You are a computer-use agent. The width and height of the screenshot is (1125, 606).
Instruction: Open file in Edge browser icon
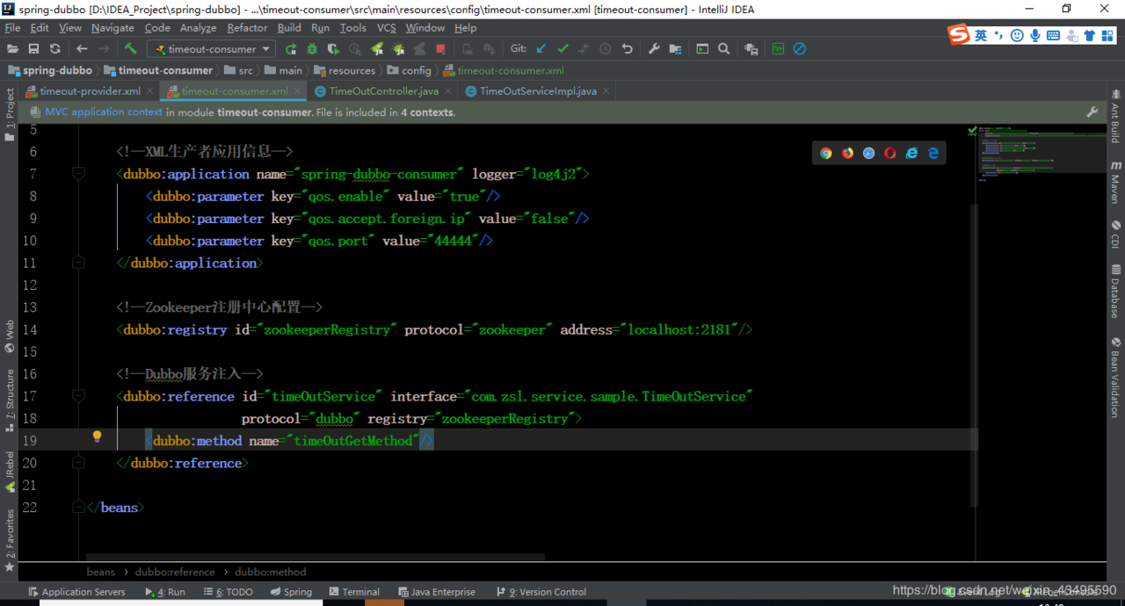pyautogui.click(x=933, y=153)
